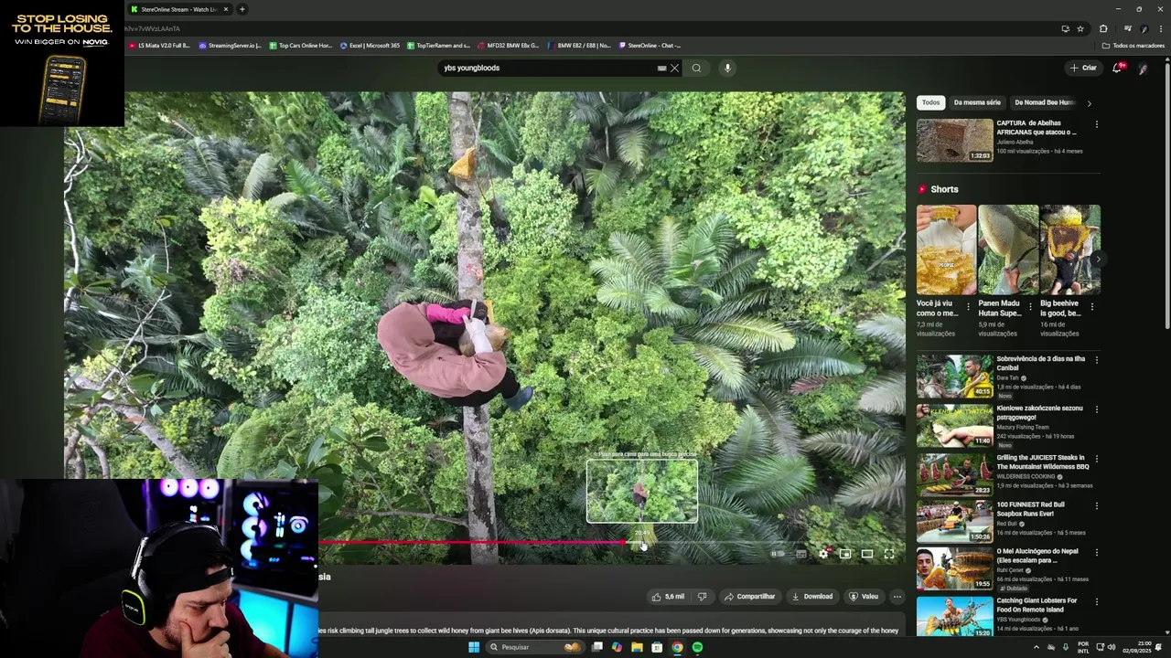
Task: Click the search magnifier button
Action: pyautogui.click(x=696, y=68)
